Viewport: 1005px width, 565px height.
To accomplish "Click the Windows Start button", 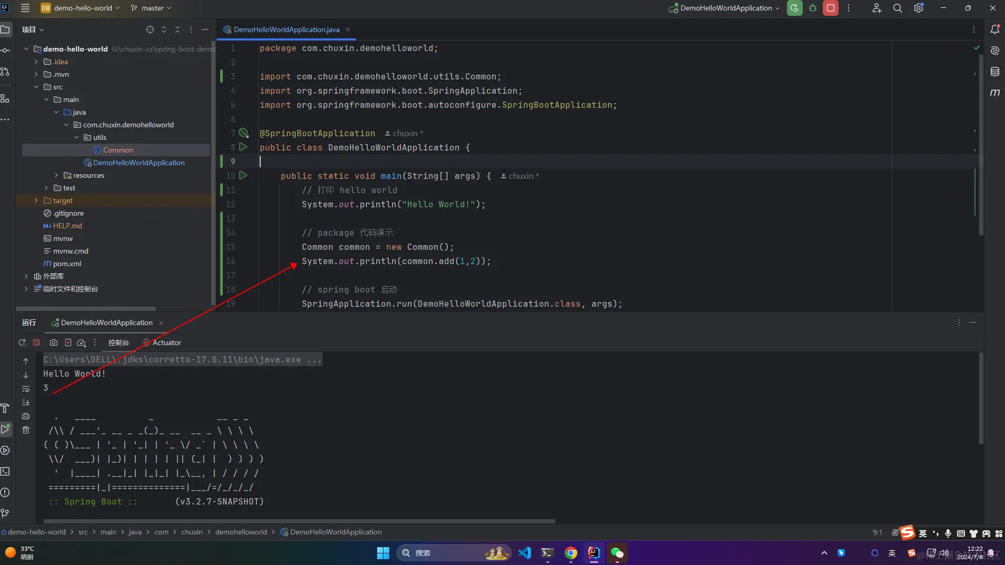I will [383, 553].
